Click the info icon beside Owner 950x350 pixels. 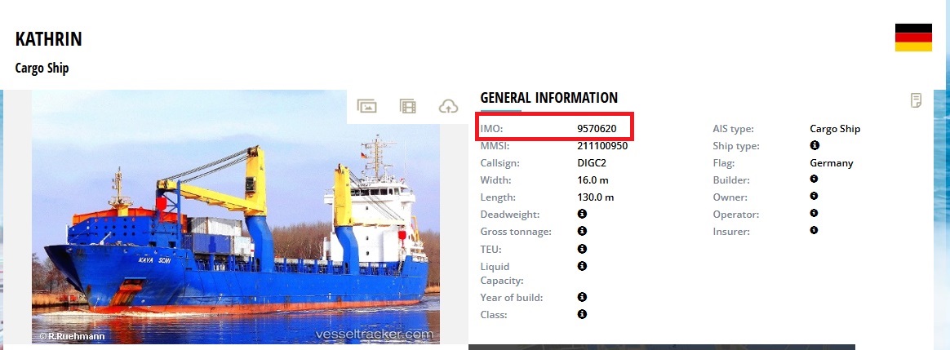point(814,196)
